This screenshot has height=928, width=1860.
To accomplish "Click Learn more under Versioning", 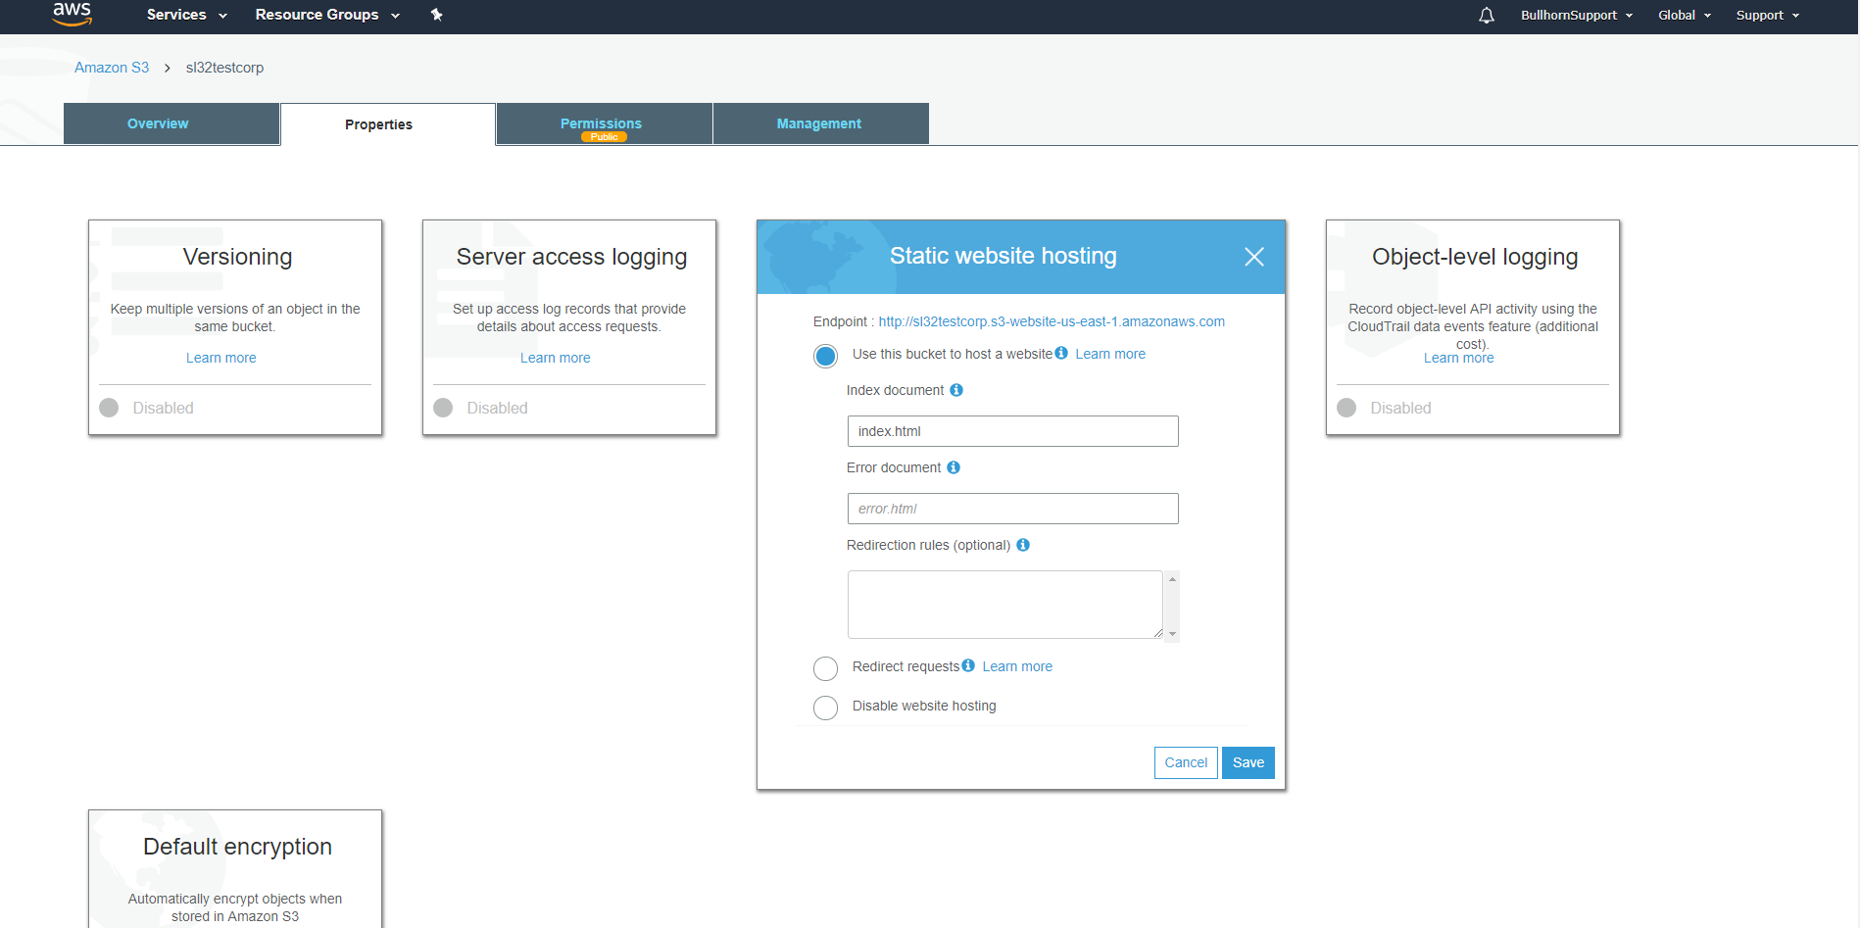I will 221,358.
